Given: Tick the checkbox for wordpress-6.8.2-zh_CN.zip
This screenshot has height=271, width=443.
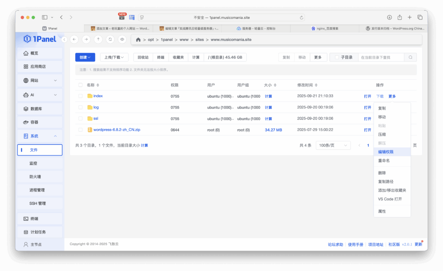Looking at the screenshot, I should 80,130.
